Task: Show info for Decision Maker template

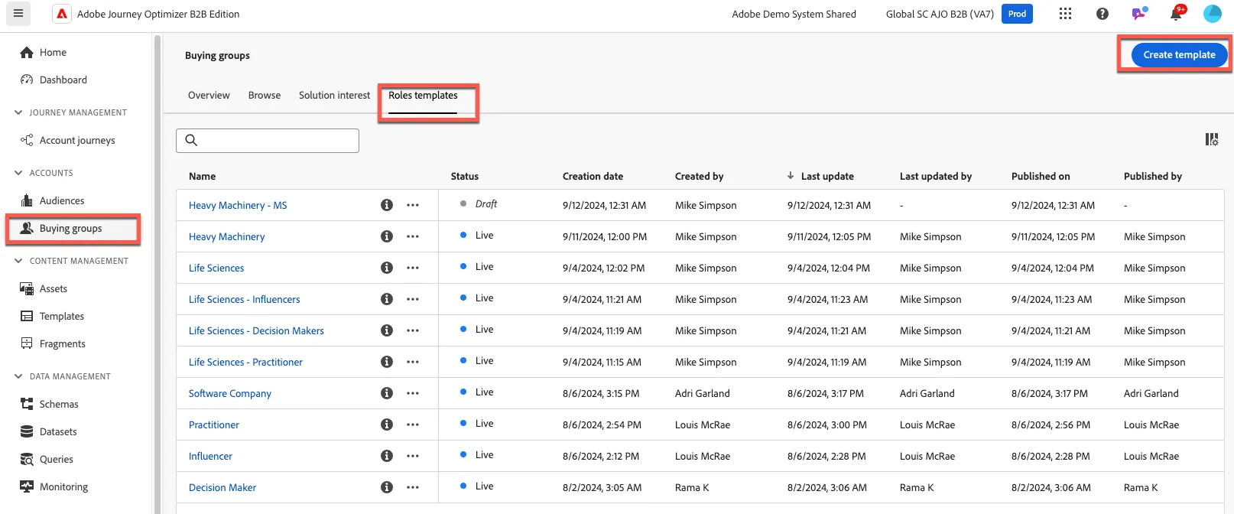Action: pos(387,487)
